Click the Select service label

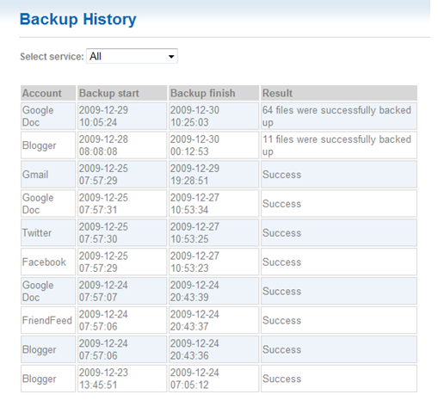pos(52,57)
